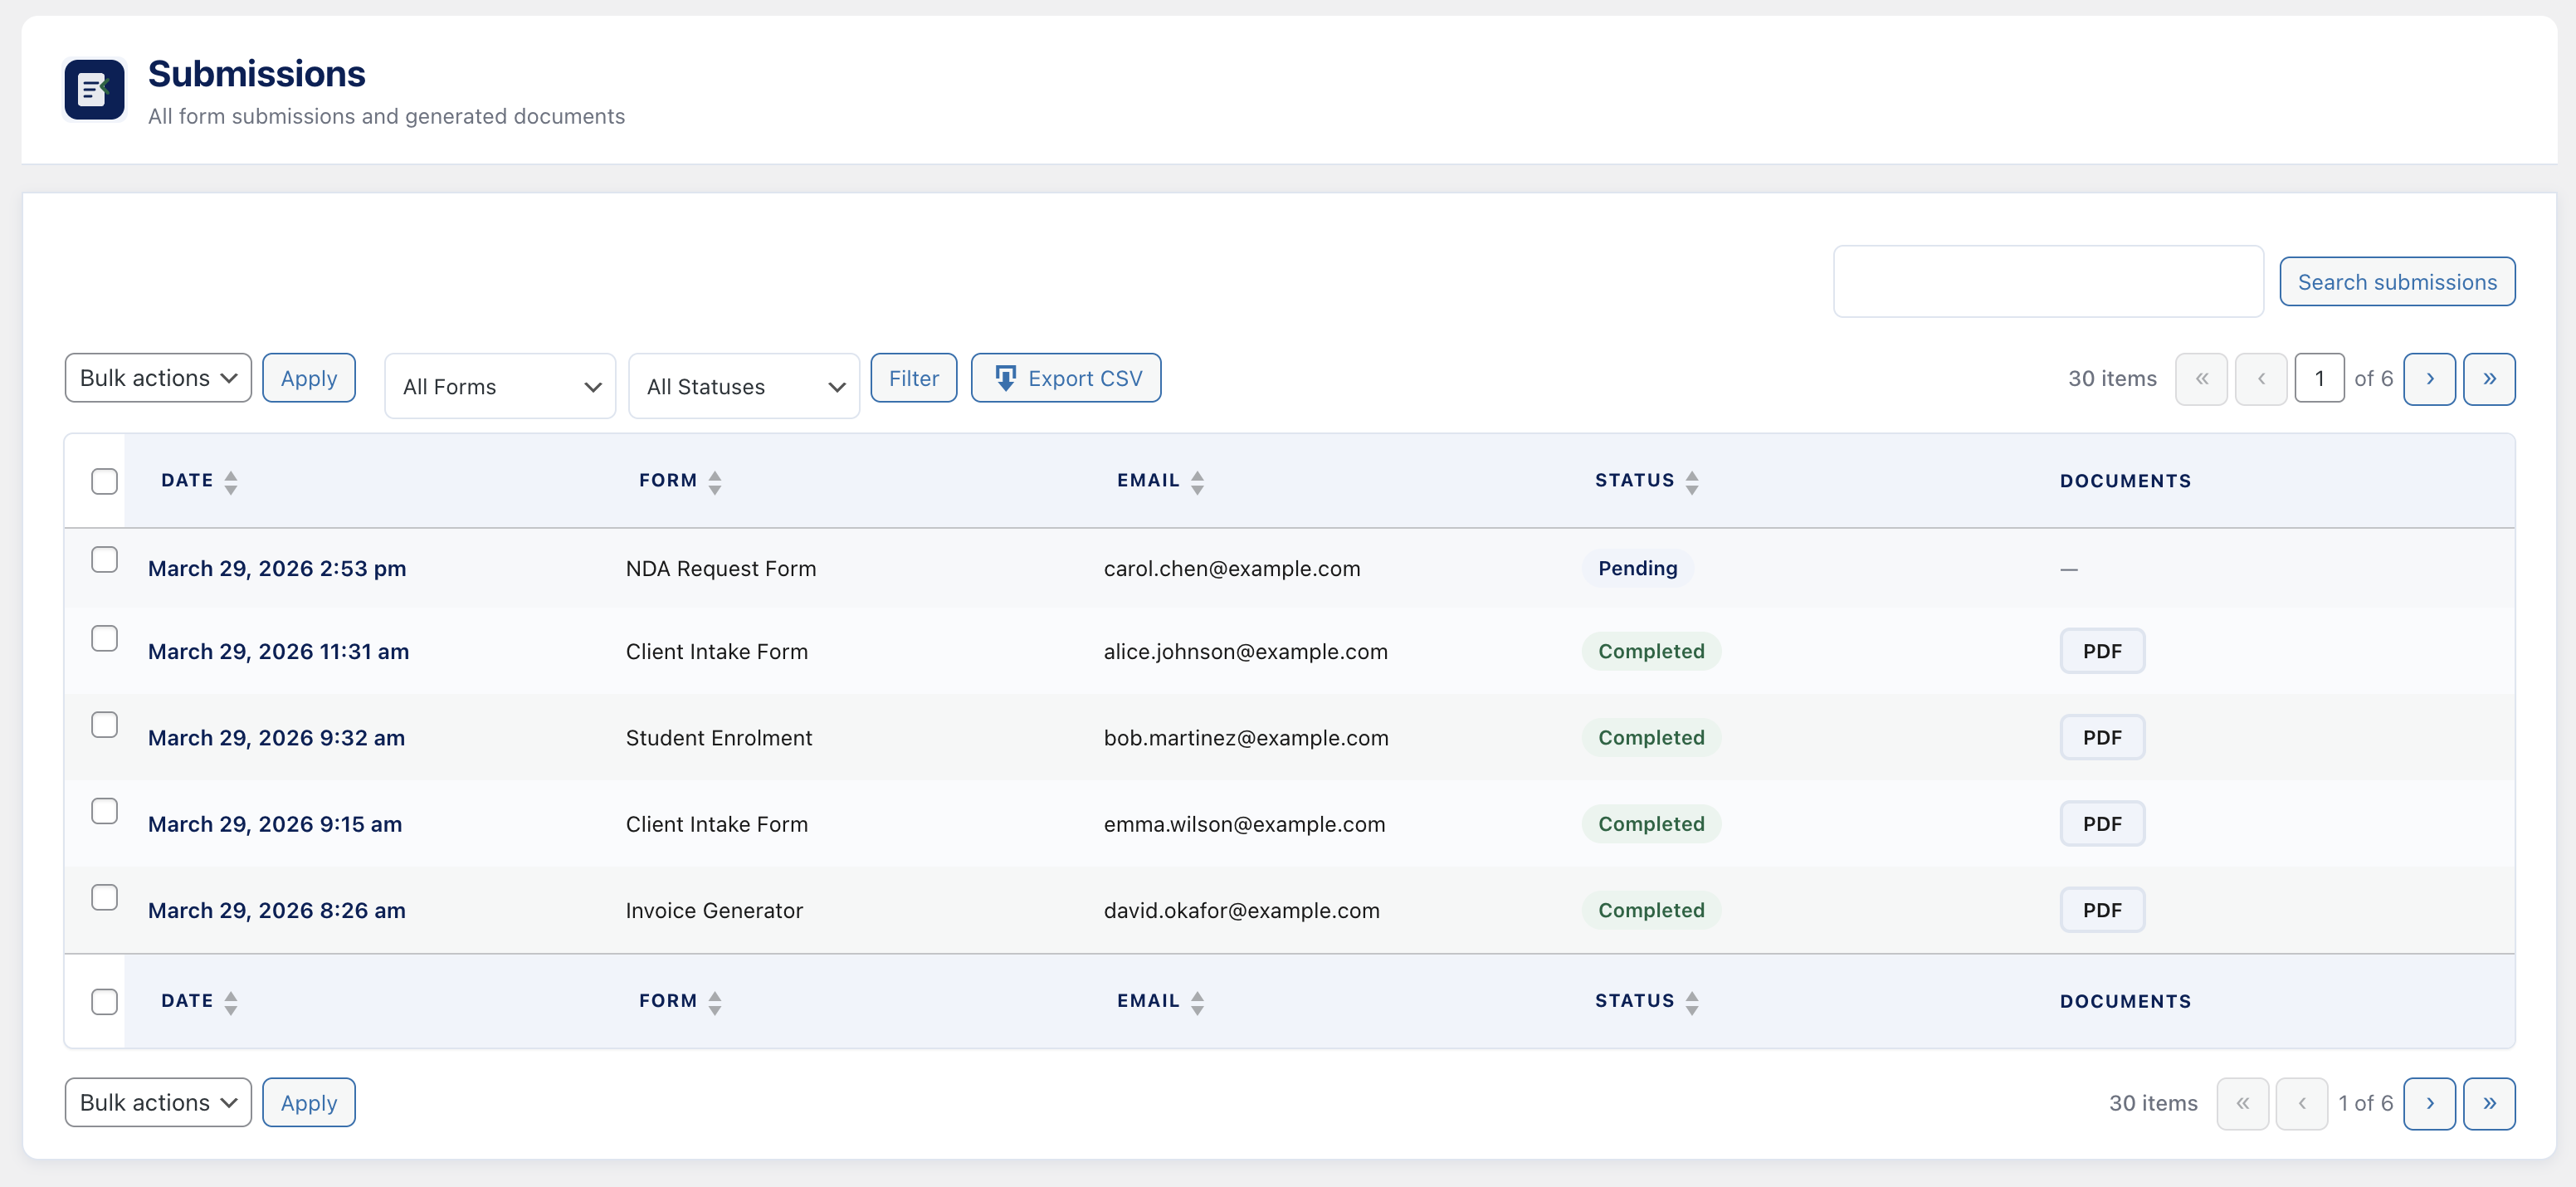Expand the All Forms filter dropdown

[500, 386]
